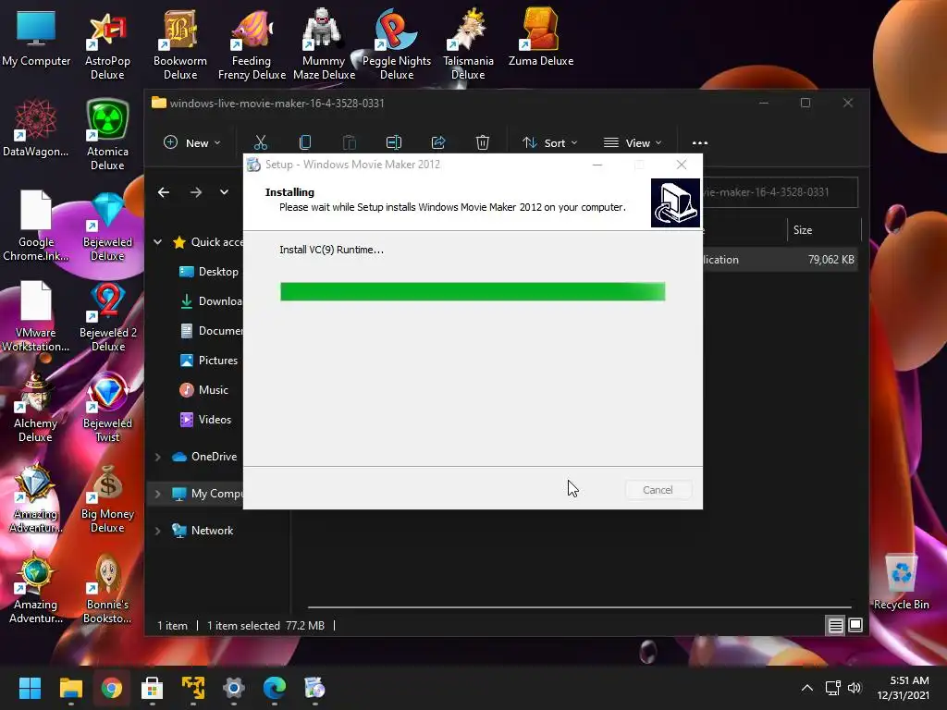Viewport: 947px width, 710px height.
Task: Select Big Money Deluxe shortcut
Action: coord(107,497)
